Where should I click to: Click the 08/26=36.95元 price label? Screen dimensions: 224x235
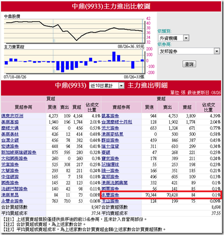pos(131,47)
